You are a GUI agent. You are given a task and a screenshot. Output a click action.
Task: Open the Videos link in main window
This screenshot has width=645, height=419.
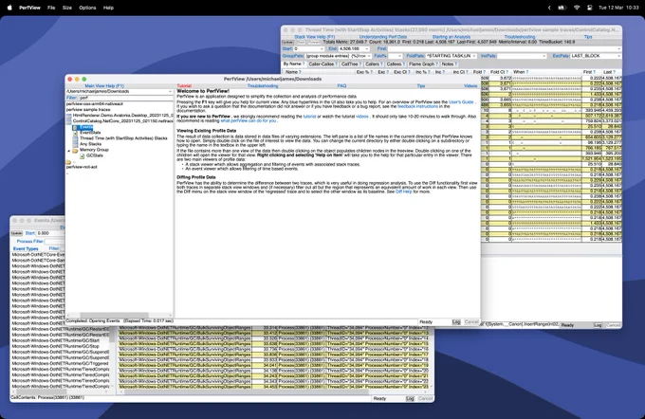pos(470,86)
